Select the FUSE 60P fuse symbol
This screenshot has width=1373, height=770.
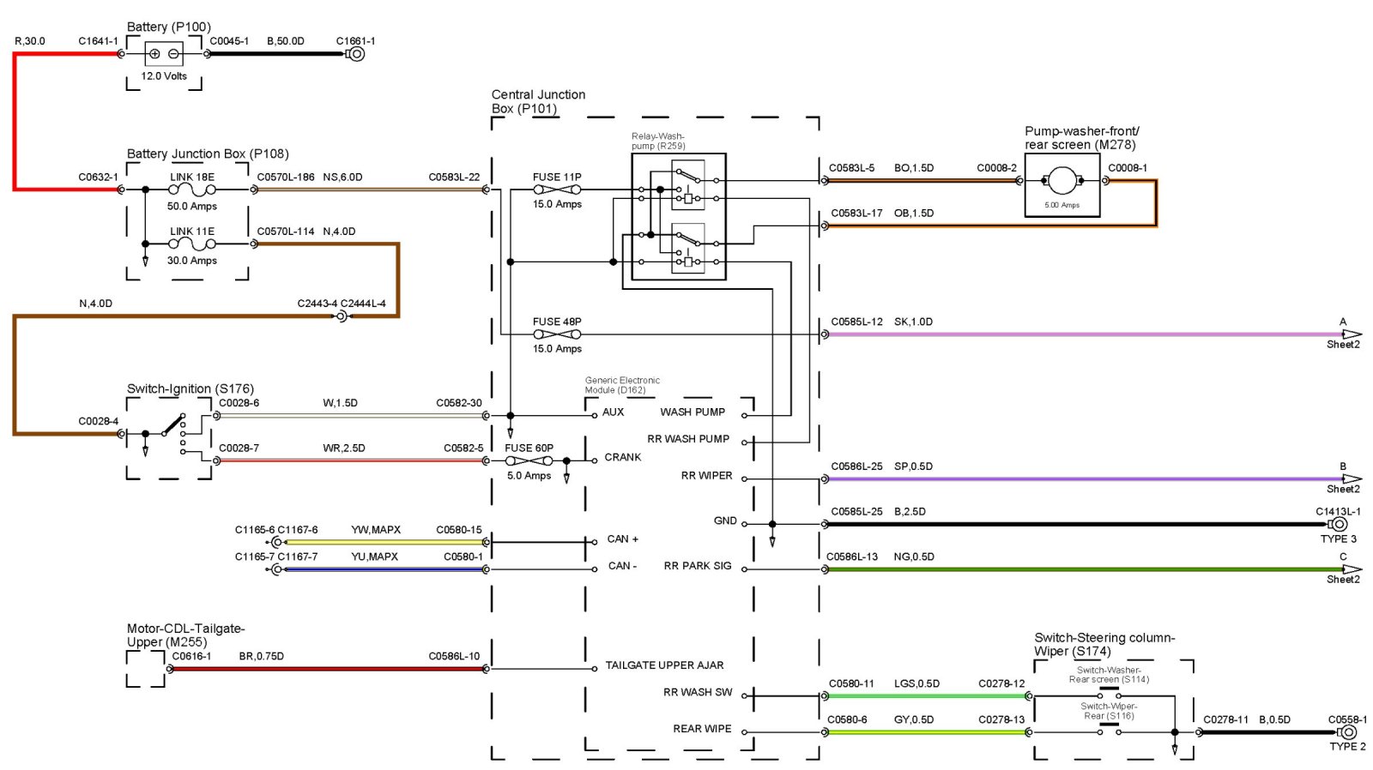(x=529, y=461)
